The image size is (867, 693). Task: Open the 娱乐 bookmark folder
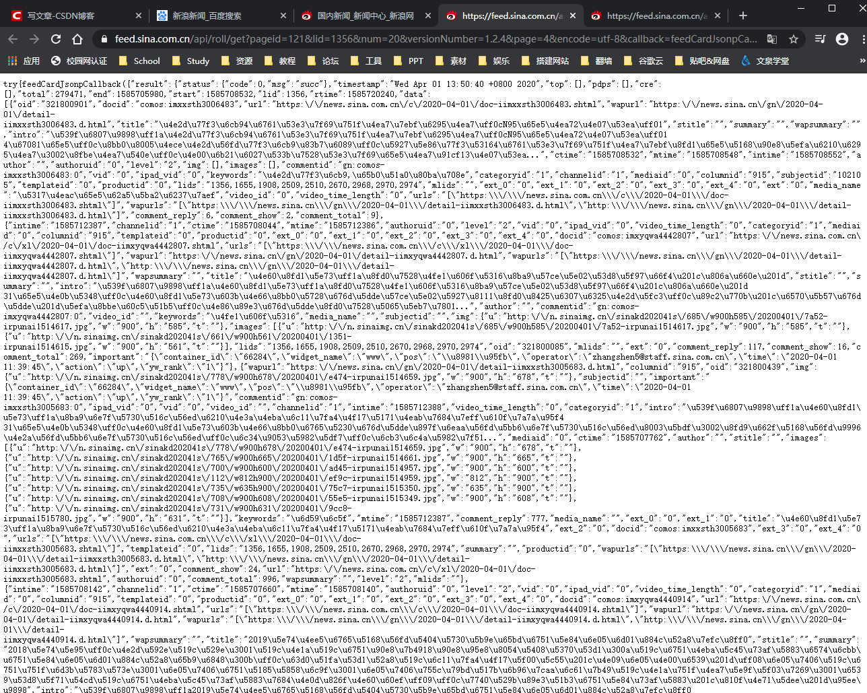pos(493,61)
